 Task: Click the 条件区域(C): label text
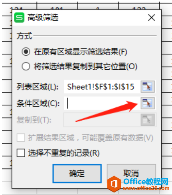pos(38,103)
